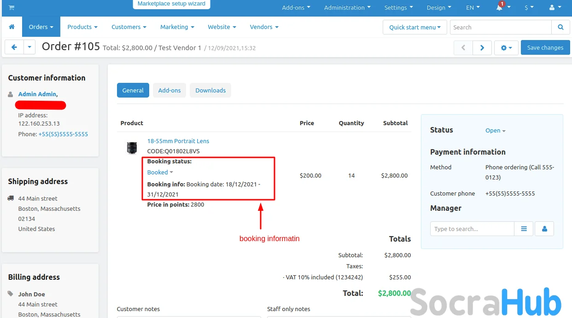Image resolution: width=572 pixels, height=318 pixels.
Task: Go back using the left arrow button
Action: (14, 47)
